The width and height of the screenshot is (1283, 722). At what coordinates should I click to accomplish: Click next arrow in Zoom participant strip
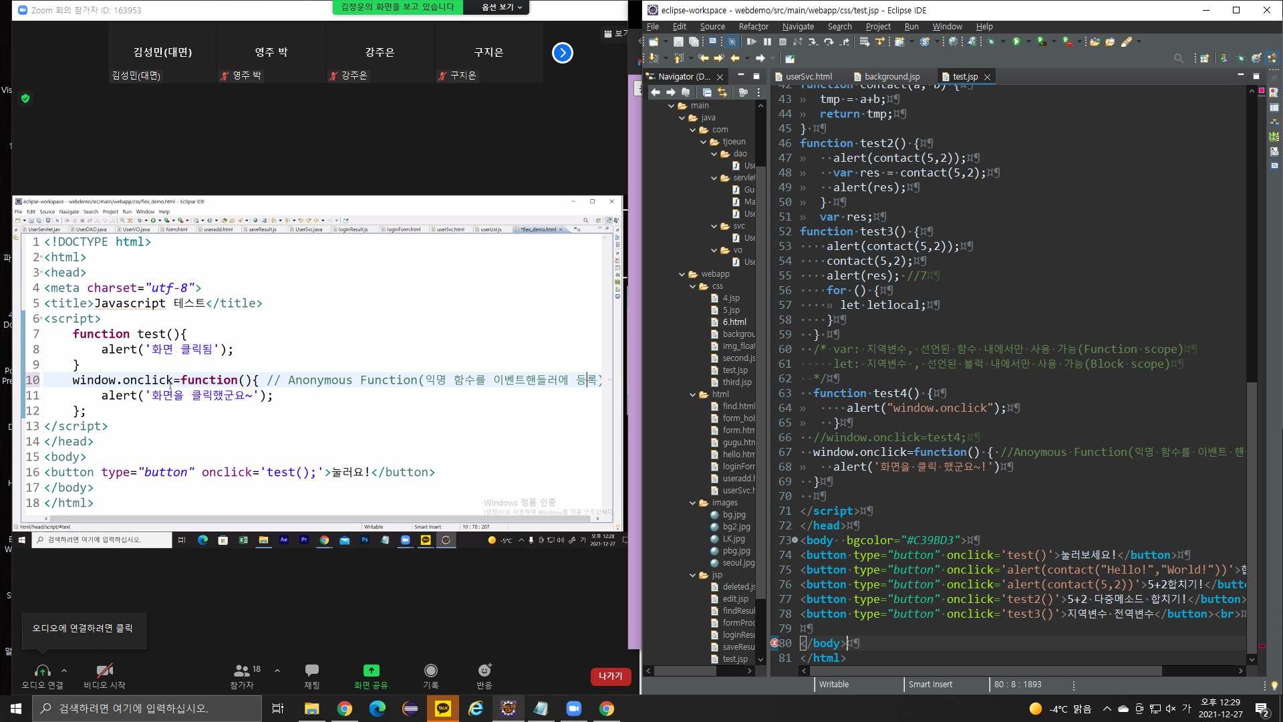click(x=563, y=53)
